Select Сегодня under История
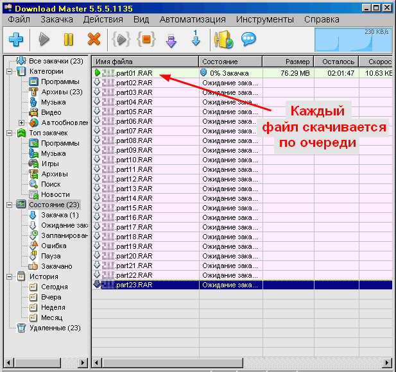The image size is (396, 372). pyautogui.click(x=55, y=287)
